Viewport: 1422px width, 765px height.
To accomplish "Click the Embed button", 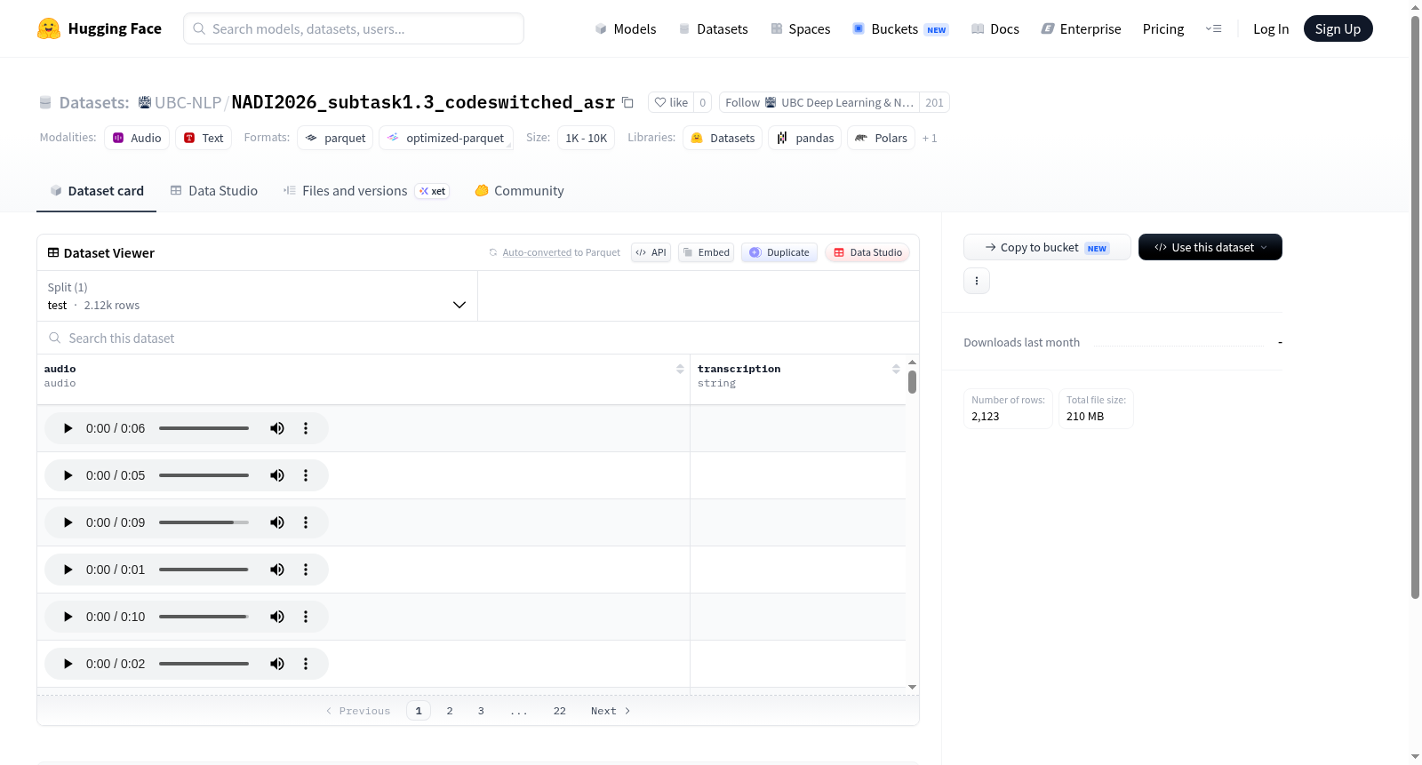I will click(707, 252).
